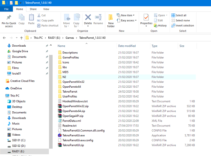
Task: Open the File tab
Action: click(6, 9)
